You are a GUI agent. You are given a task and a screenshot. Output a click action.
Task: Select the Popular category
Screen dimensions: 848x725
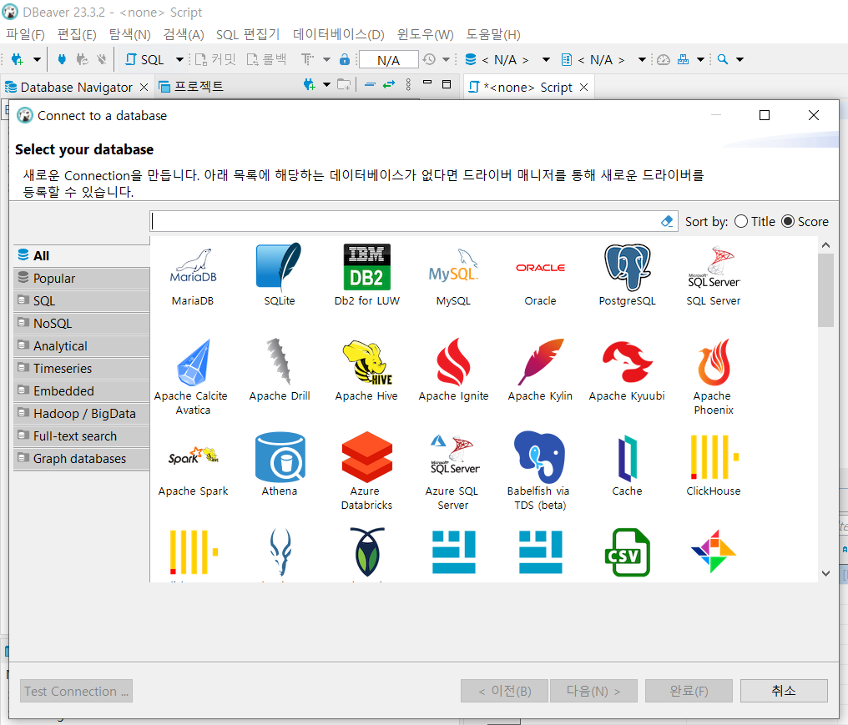(82, 278)
